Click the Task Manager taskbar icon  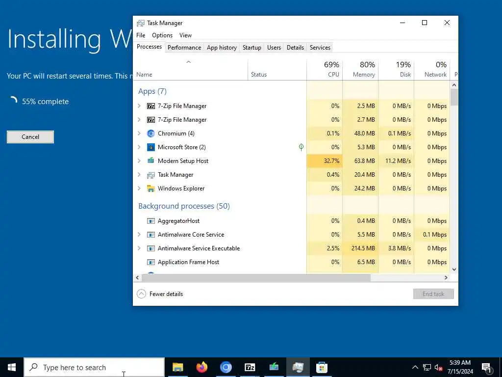point(298,367)
